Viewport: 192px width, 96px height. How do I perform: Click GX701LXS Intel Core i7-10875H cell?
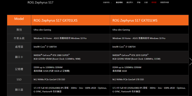[70, 47]
